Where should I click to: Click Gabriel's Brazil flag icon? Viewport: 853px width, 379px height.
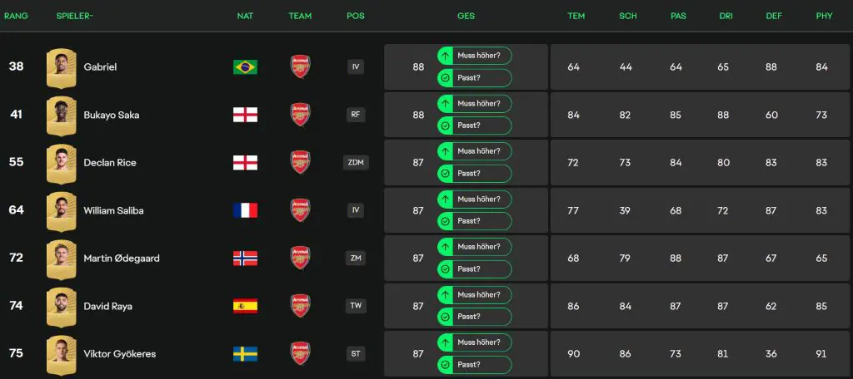coord(245,67)
